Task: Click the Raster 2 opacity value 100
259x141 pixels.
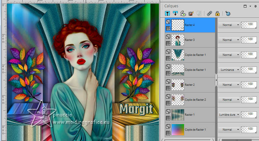Action: [x=250, y=84]
